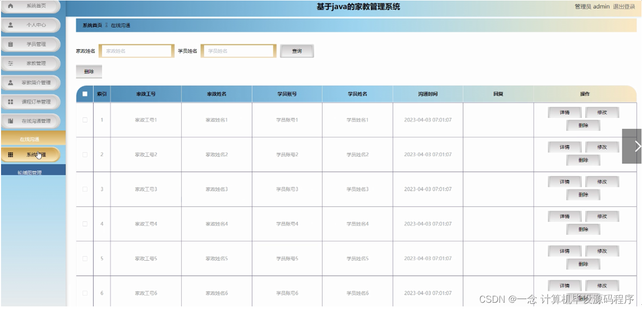Click 修改 for row 学员姓名2
This screenshot has height=309, width=642.
pyautogui.click(x=602, y=147)
